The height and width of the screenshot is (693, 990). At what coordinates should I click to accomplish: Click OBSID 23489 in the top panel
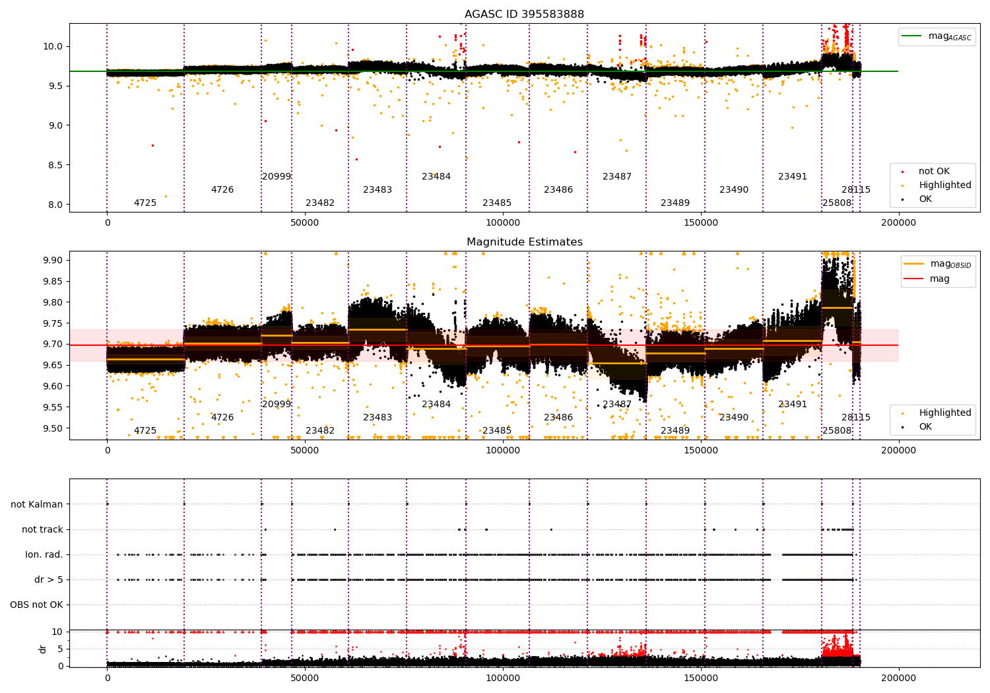[675, 203]
